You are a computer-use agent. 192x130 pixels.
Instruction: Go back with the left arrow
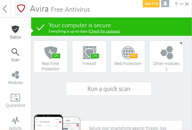pos(5,9)
